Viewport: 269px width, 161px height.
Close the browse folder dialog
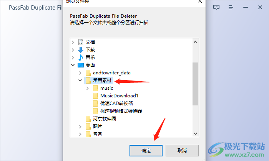[x=200, y=2]
